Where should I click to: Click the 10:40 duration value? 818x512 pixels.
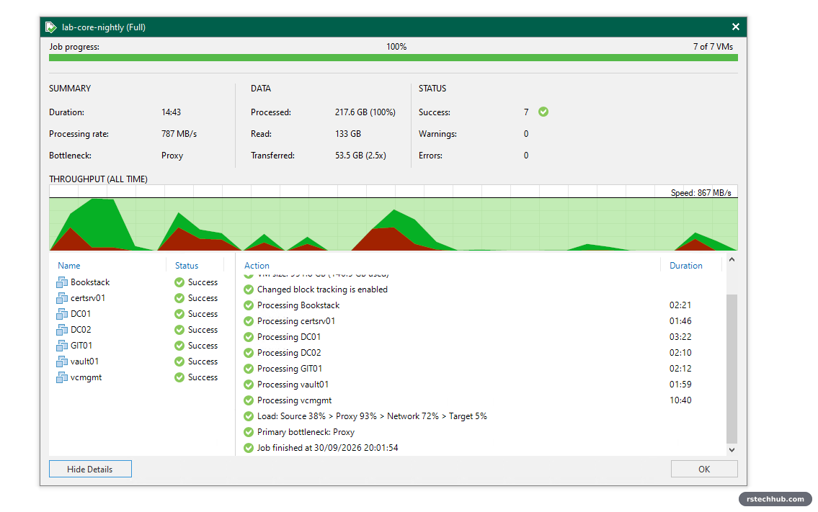(x=680, y=400)
